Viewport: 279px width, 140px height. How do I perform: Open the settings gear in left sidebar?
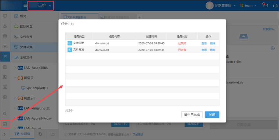coord(5,97)
